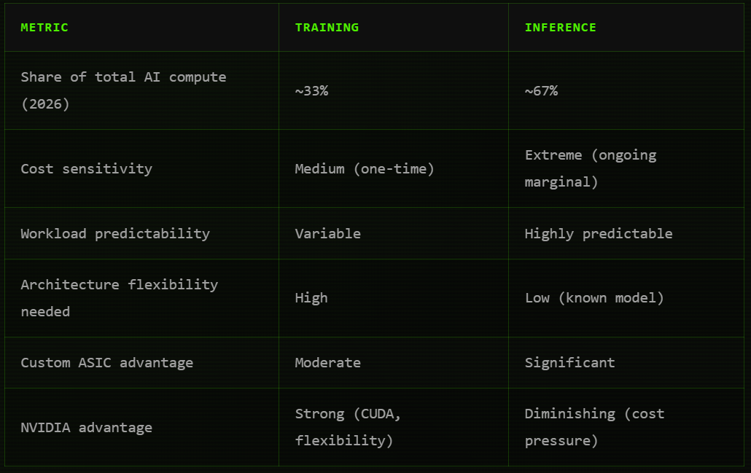Click the Significant cell
Screen dimensions: 751x473
[x=569, y=363]
